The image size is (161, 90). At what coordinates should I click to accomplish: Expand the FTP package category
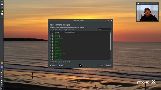point(51,44)
